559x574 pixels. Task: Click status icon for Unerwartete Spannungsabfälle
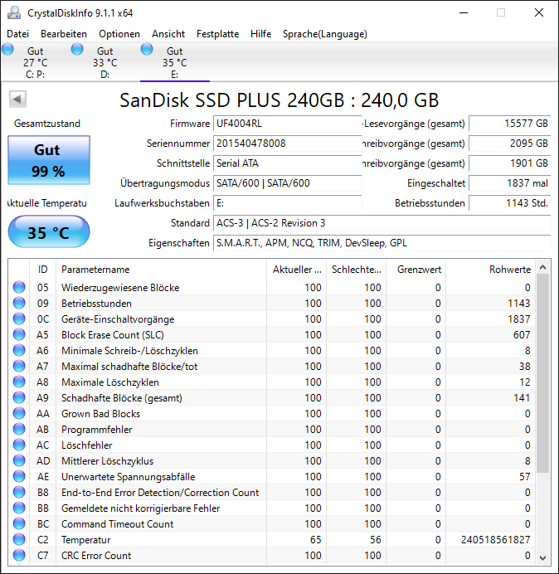point(19,476)
